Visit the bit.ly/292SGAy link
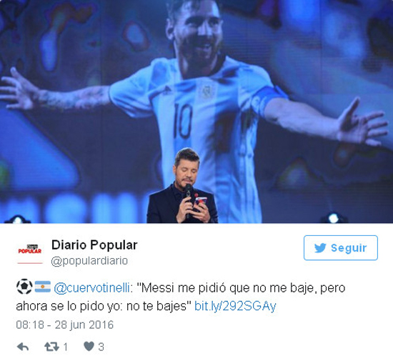 click(235, 306)
